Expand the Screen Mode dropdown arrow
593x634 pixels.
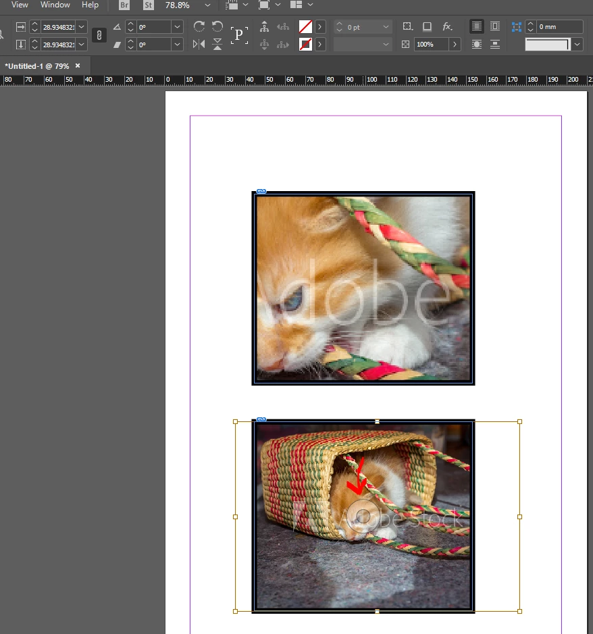(278, 5)
